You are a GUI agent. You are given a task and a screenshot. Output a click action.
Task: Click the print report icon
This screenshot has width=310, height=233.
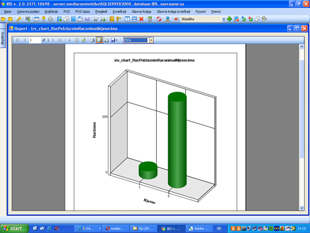92,40
